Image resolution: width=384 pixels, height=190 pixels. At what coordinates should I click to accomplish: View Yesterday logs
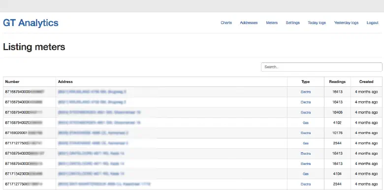(x=346, y=23)
